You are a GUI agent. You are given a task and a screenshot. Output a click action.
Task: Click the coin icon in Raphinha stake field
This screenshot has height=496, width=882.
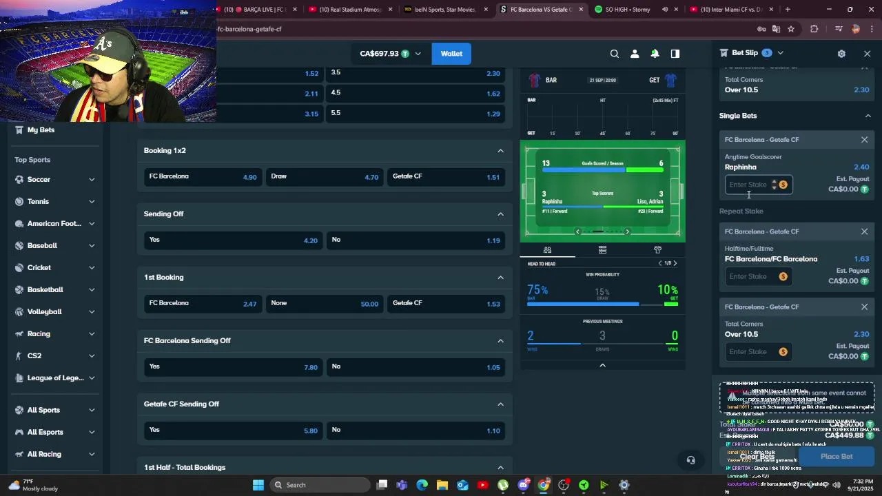tap(783, 185)
